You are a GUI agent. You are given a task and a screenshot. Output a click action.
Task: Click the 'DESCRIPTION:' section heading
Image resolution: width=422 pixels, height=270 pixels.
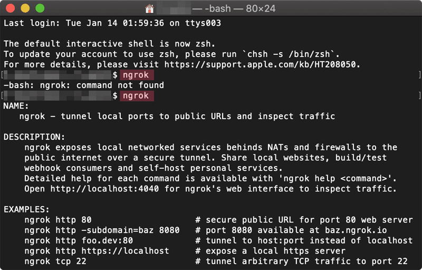34,137
